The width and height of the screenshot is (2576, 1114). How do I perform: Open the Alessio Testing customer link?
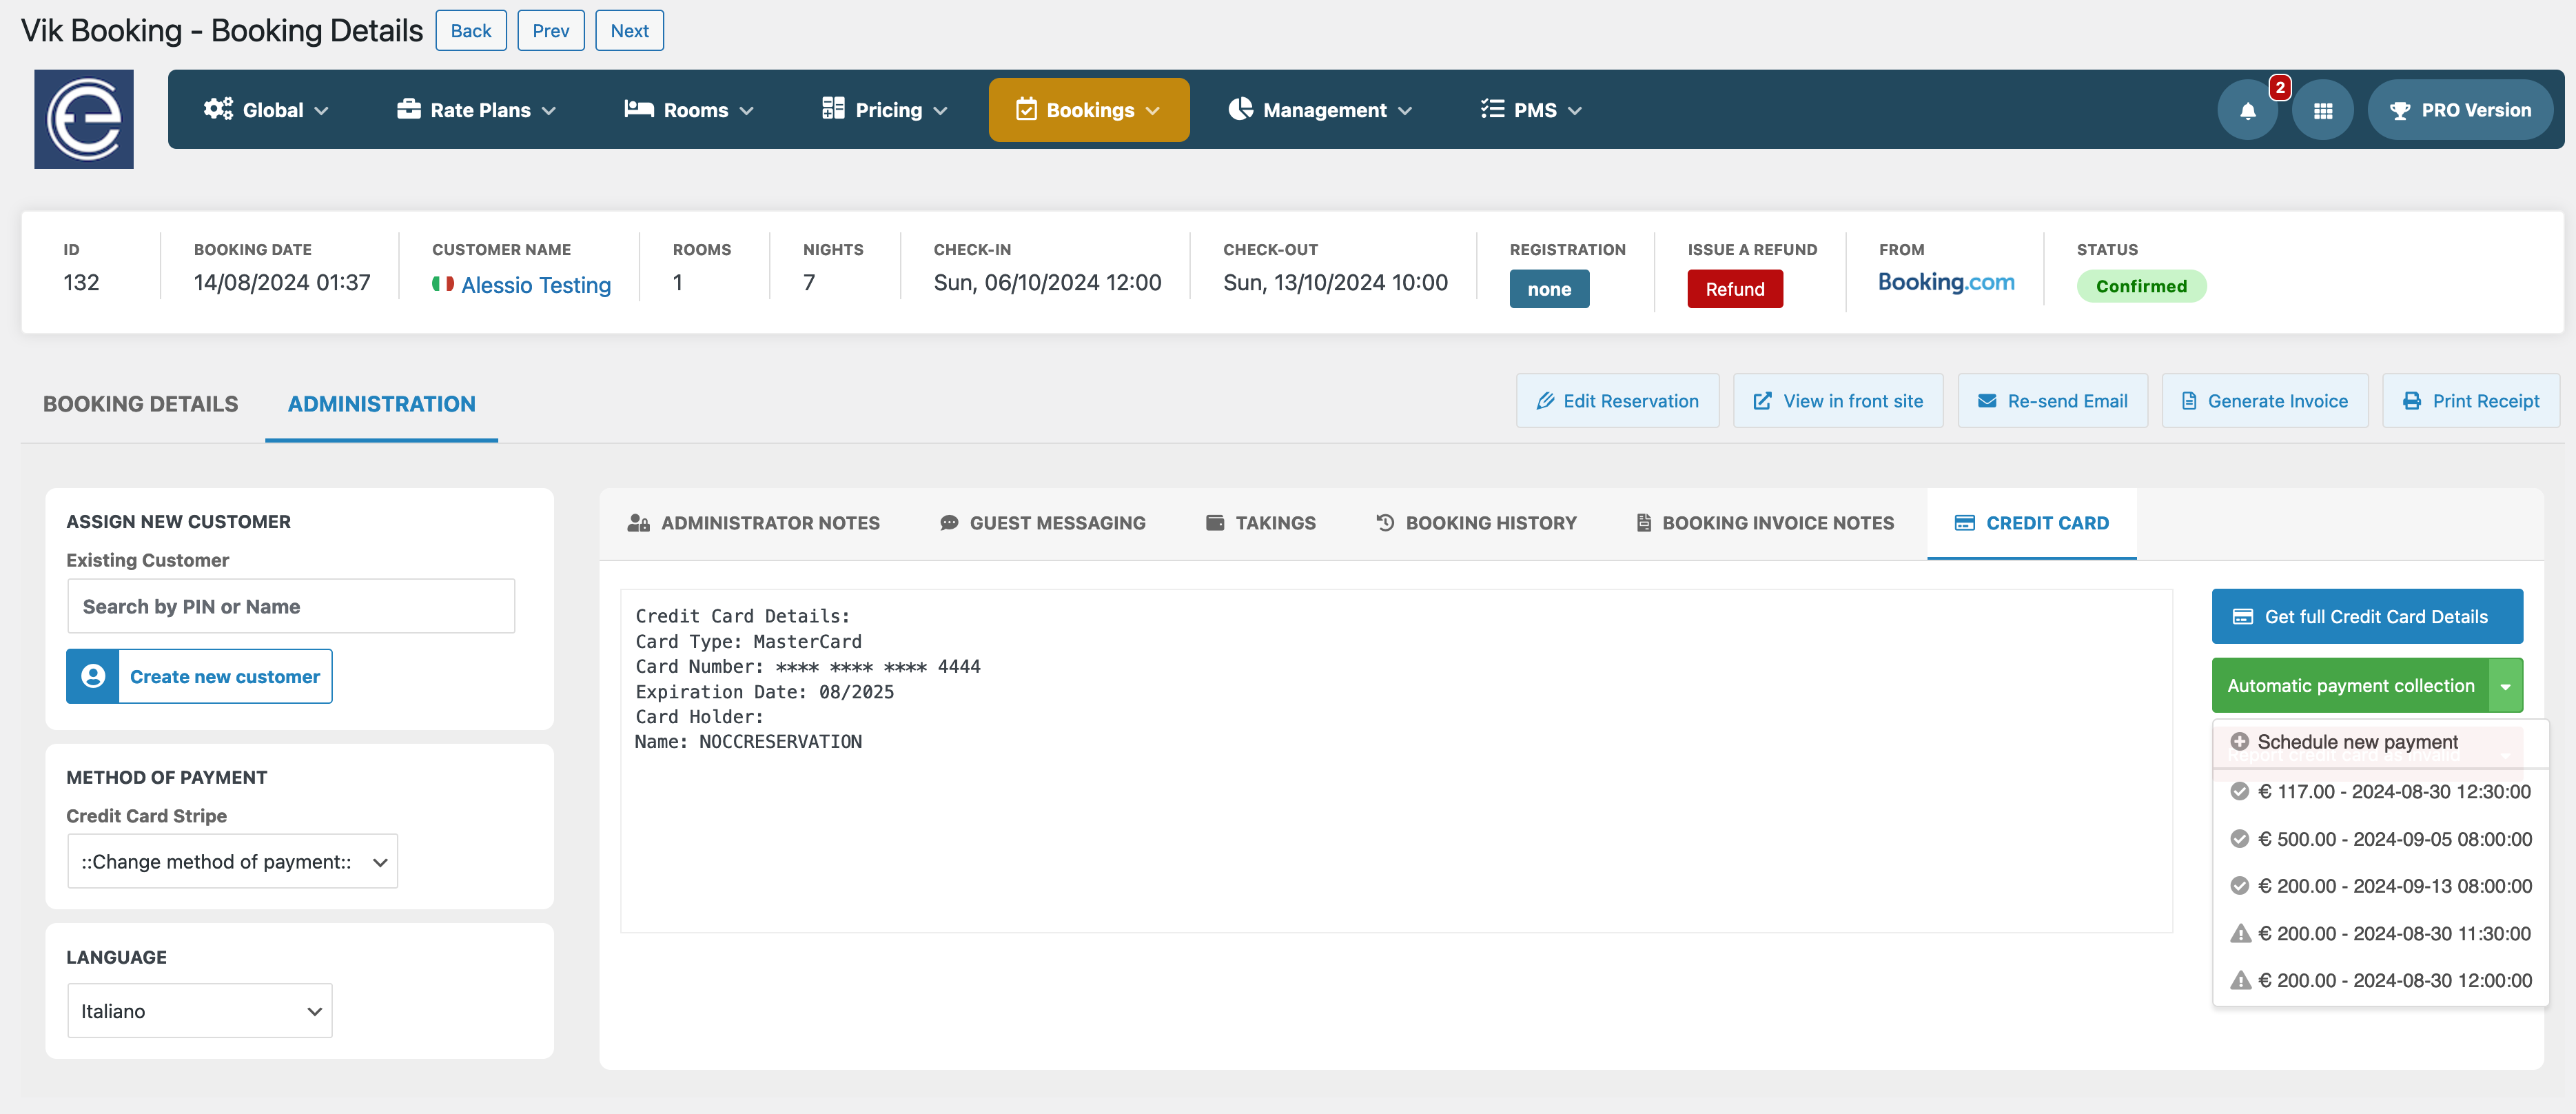pos(535,285)
